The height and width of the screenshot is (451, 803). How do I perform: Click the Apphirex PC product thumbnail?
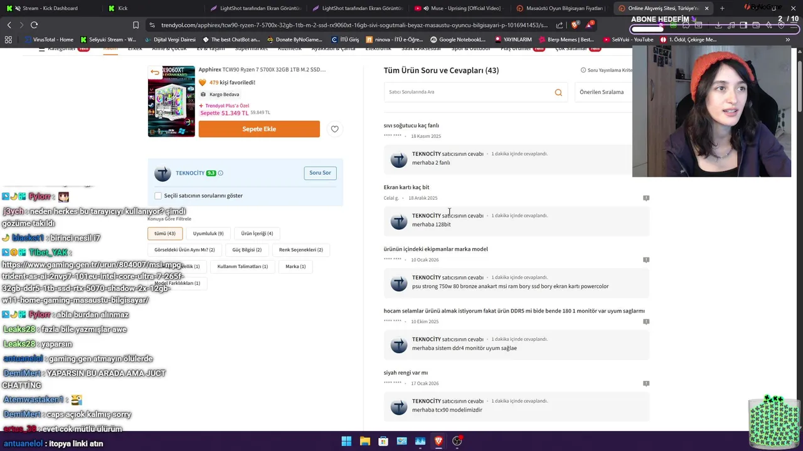point(171,101)
